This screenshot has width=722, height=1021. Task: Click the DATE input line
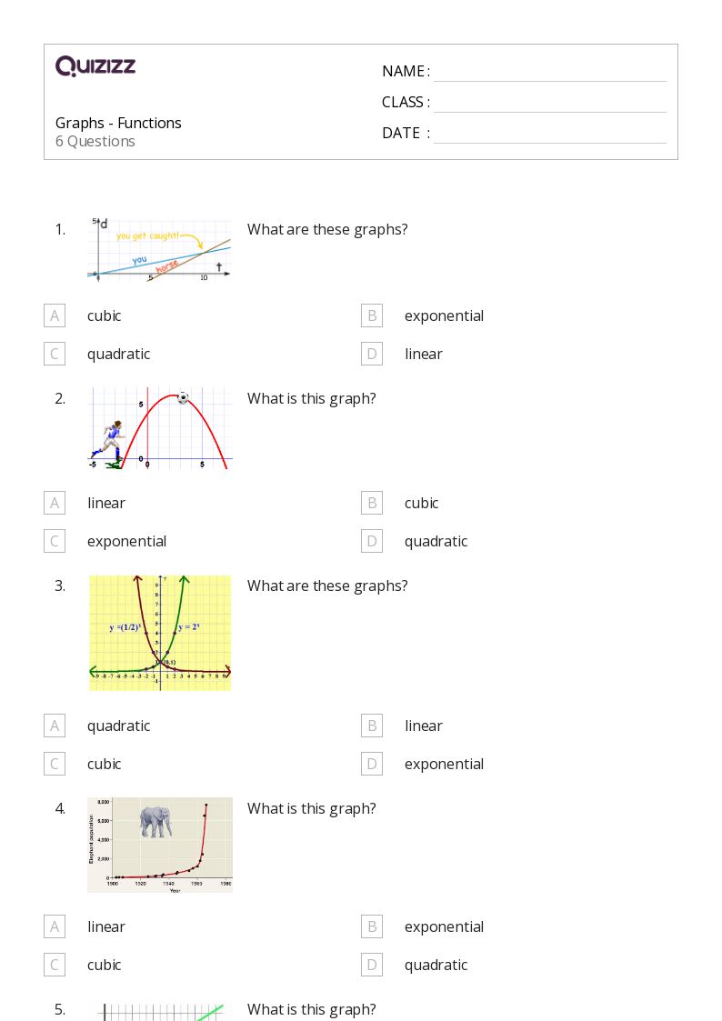pos(549,134)
